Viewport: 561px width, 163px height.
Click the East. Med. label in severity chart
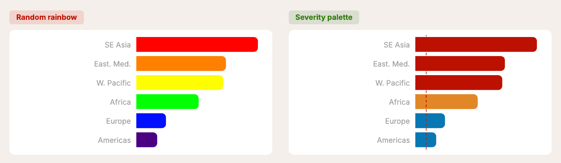[x=391, y=64]
